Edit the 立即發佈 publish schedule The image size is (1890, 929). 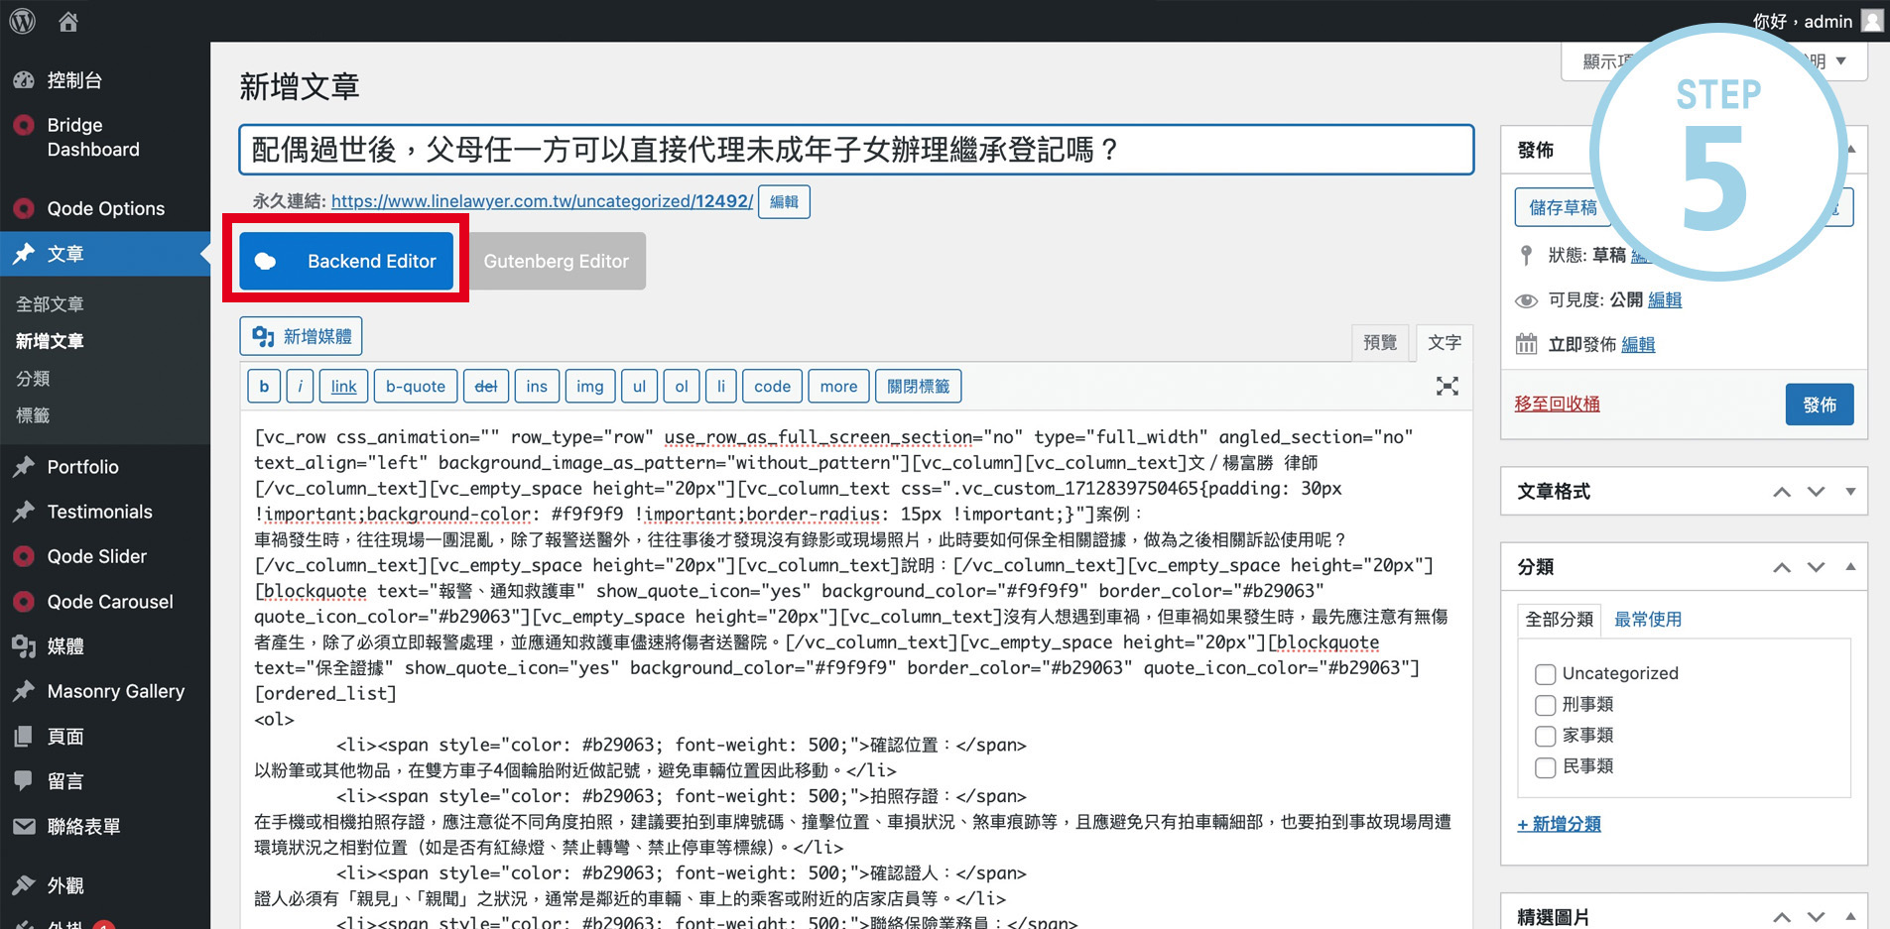pos(1638,344)
